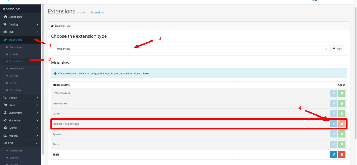Screen dimensions: 357x165
Task: Click the Home breadcrumb link
Action: click(x=82, y=13)
